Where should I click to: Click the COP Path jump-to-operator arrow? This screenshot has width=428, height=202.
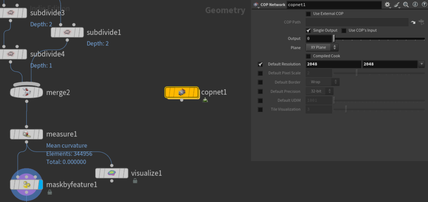click(x=413, y=22)
